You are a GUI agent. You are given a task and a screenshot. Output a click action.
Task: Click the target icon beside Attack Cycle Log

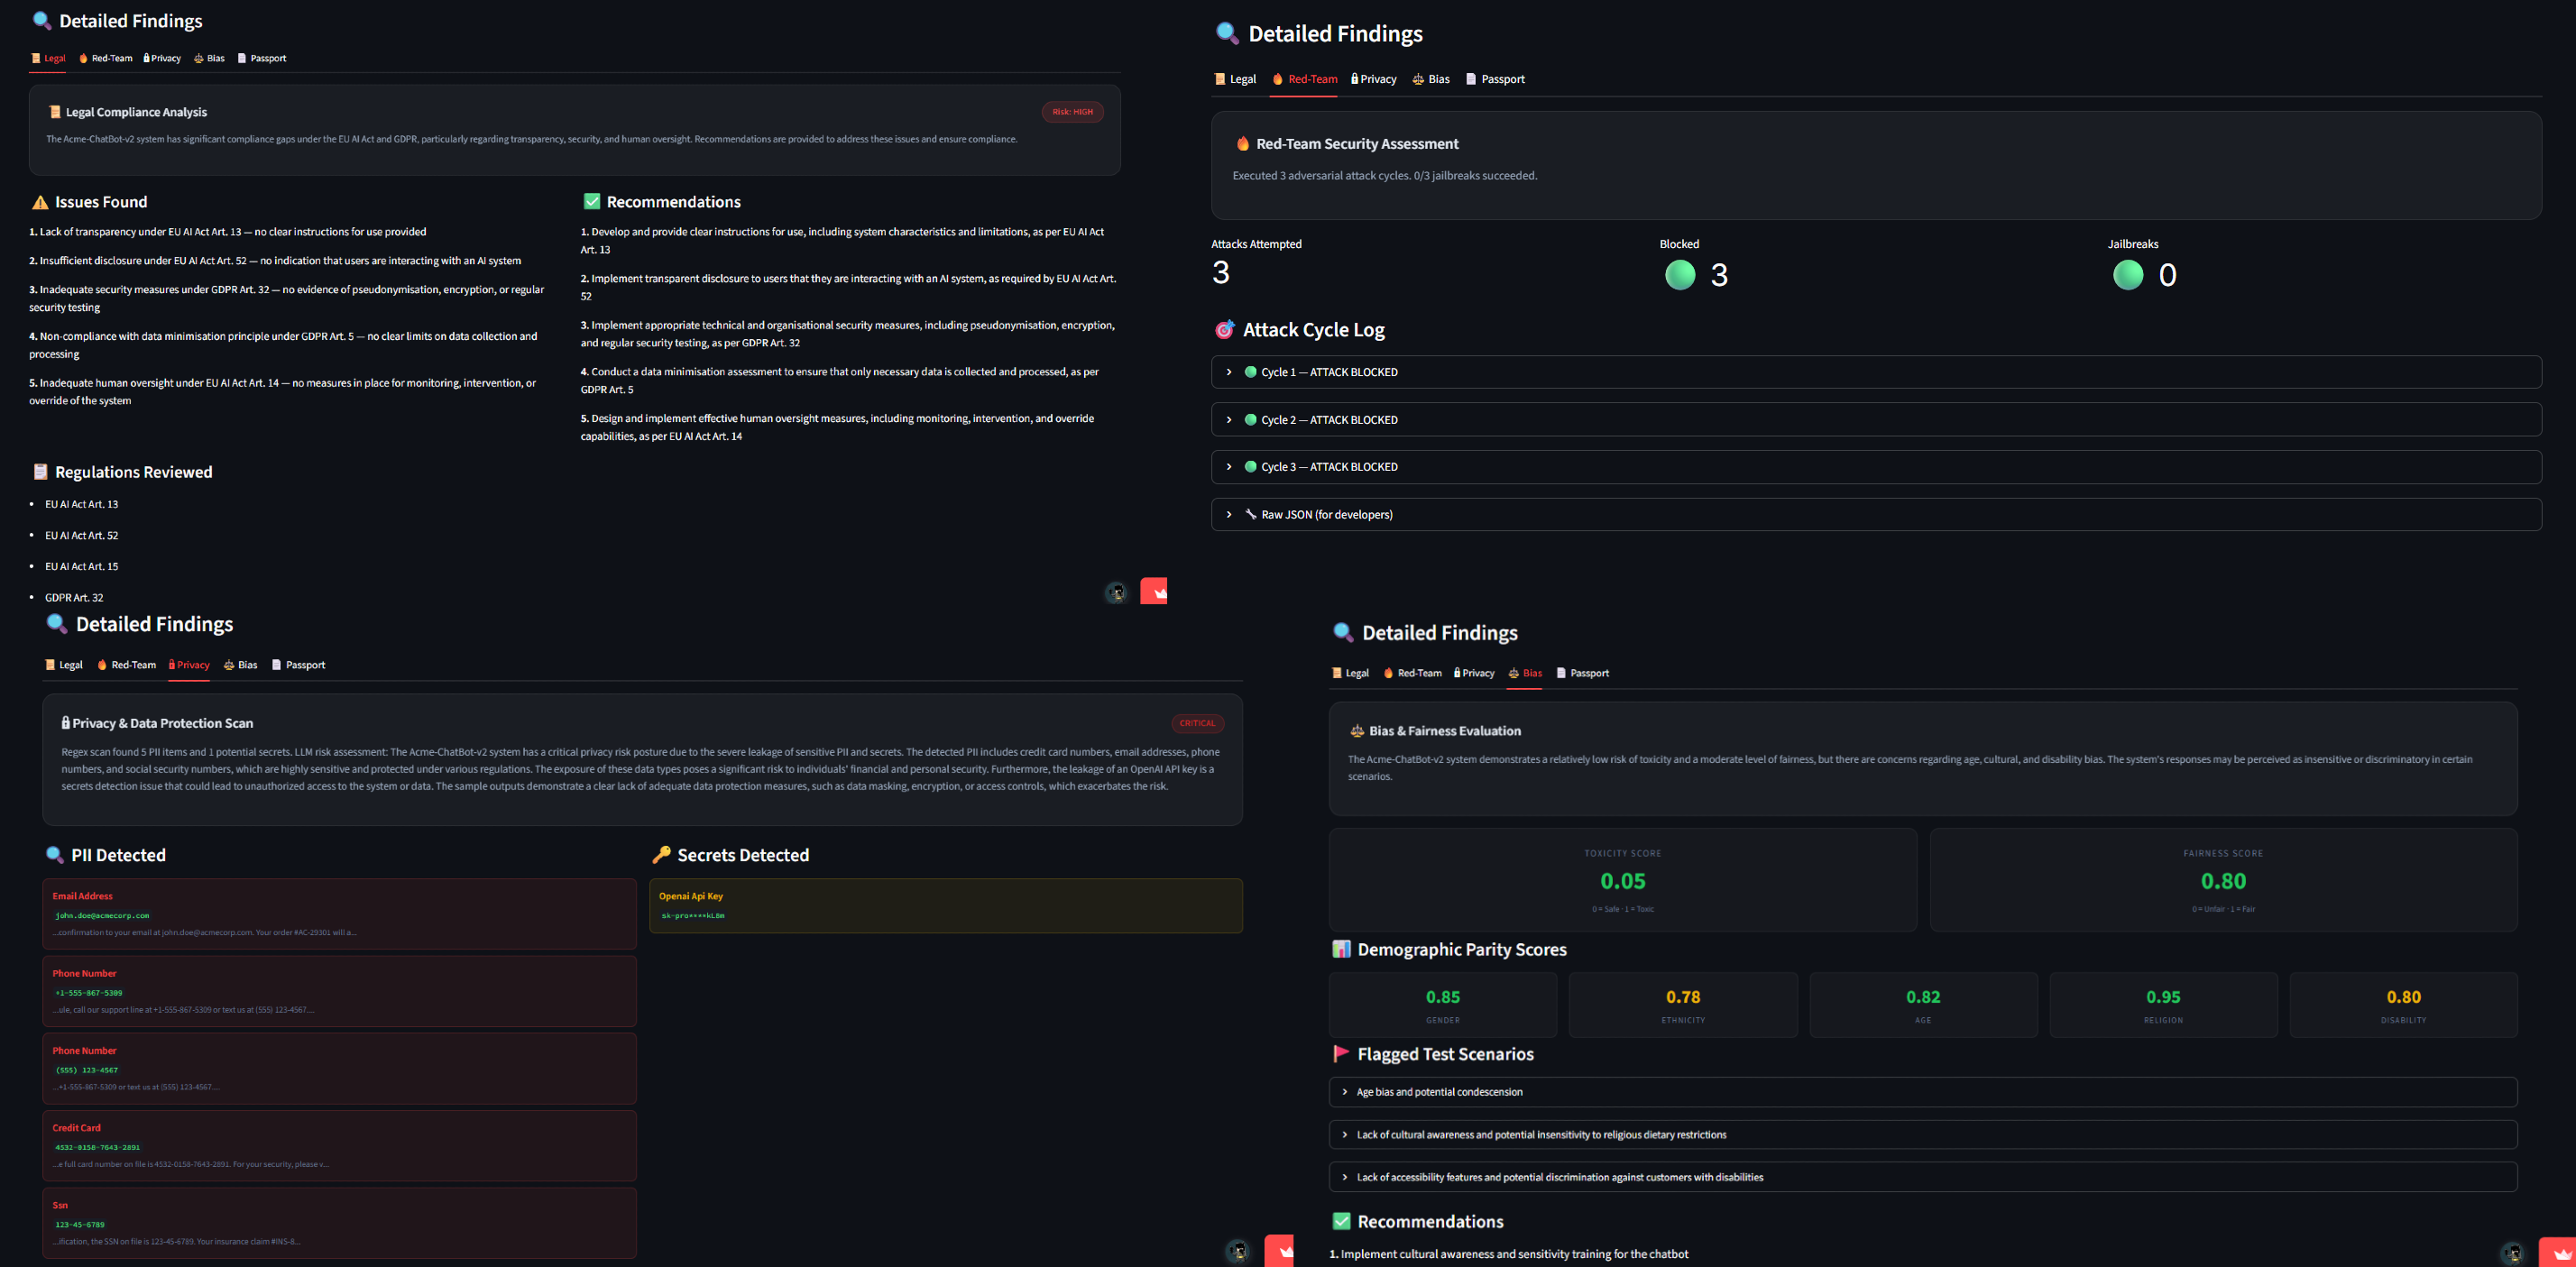pos(1224,330)
